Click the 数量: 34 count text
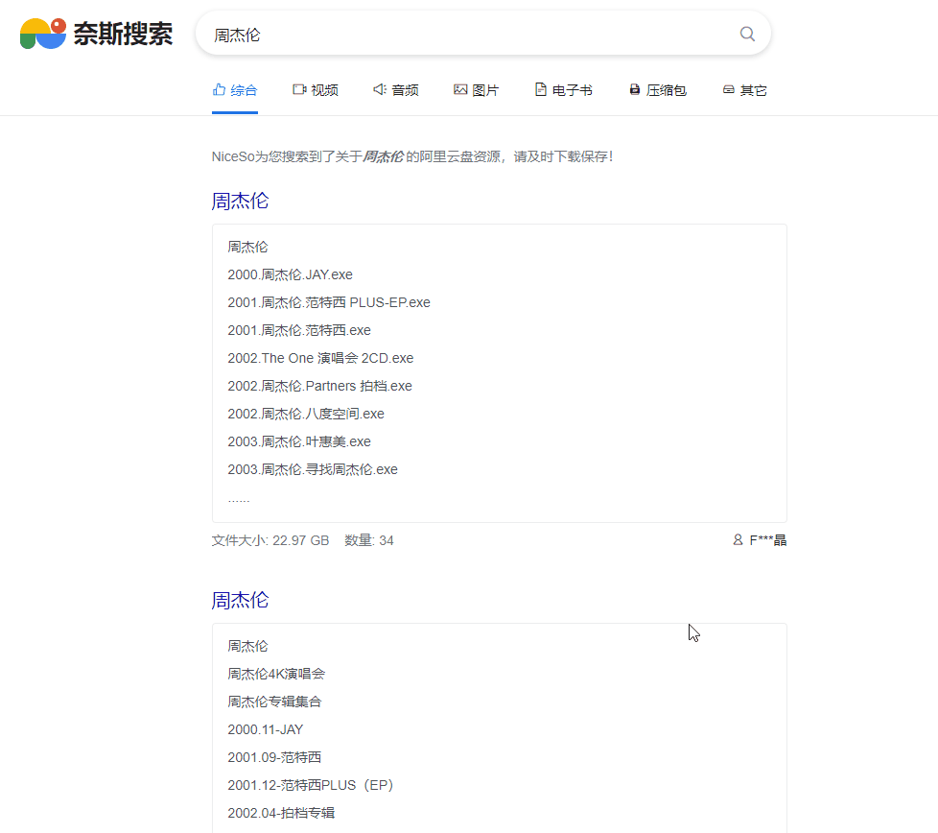 click(369, 541)
